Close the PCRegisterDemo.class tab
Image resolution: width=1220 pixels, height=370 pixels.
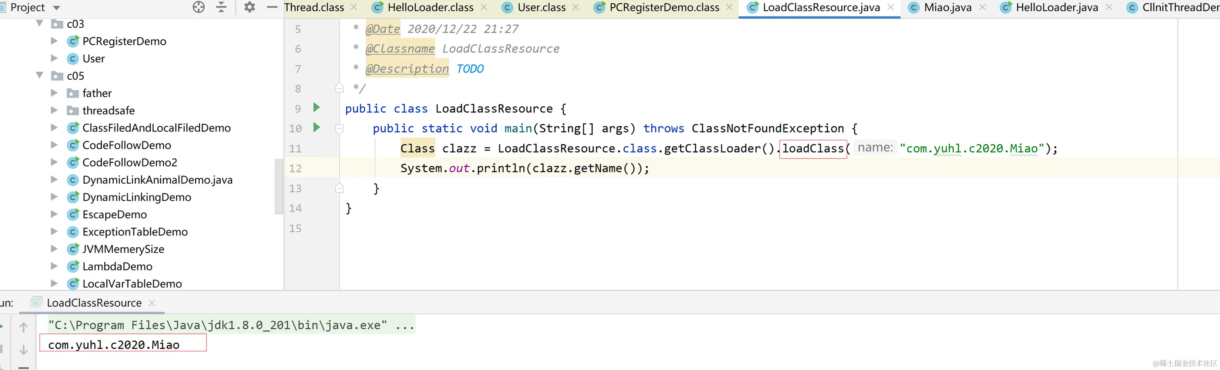pyautogui.click(x=729, y=7)
